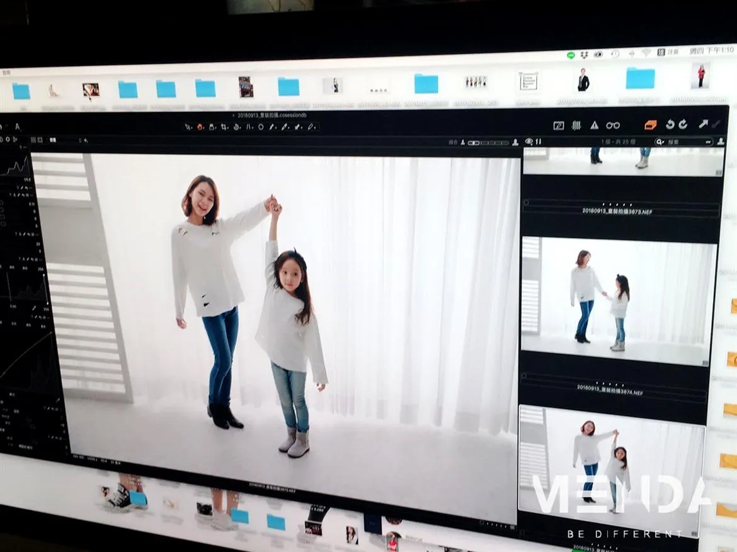Select the bottom thumbnail of raised hands
This screenshot has width=737, height=552.
610,463
